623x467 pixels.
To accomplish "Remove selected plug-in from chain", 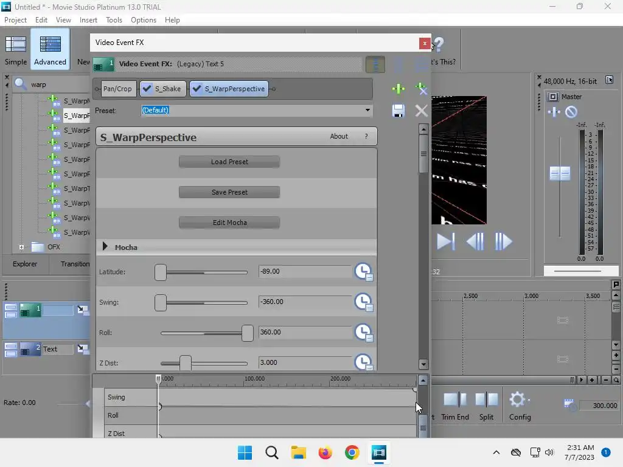I will (x=421, y=89).
